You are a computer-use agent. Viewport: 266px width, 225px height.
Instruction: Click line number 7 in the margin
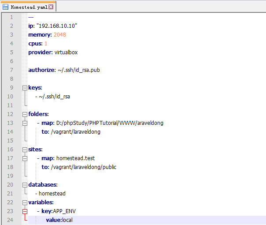[x=11, y=70]
